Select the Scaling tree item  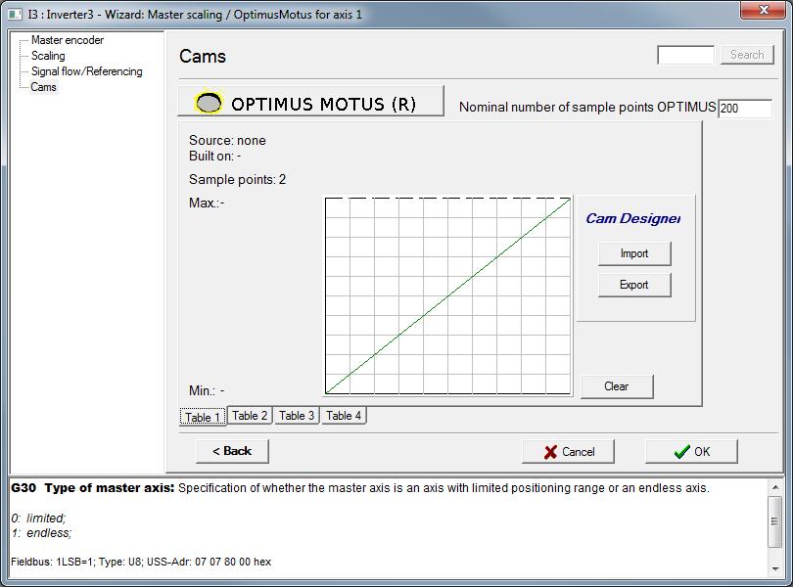click(x=48, y=56)
